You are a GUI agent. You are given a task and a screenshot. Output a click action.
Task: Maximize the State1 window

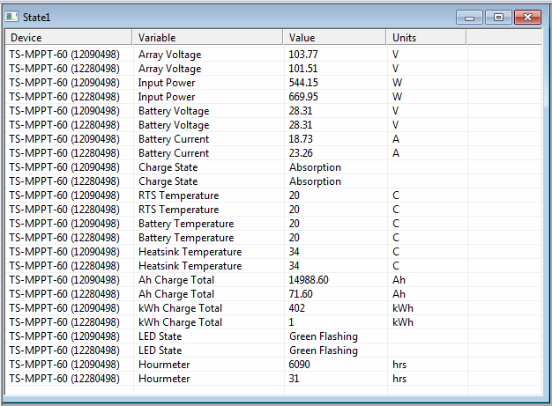coord(498,18)
